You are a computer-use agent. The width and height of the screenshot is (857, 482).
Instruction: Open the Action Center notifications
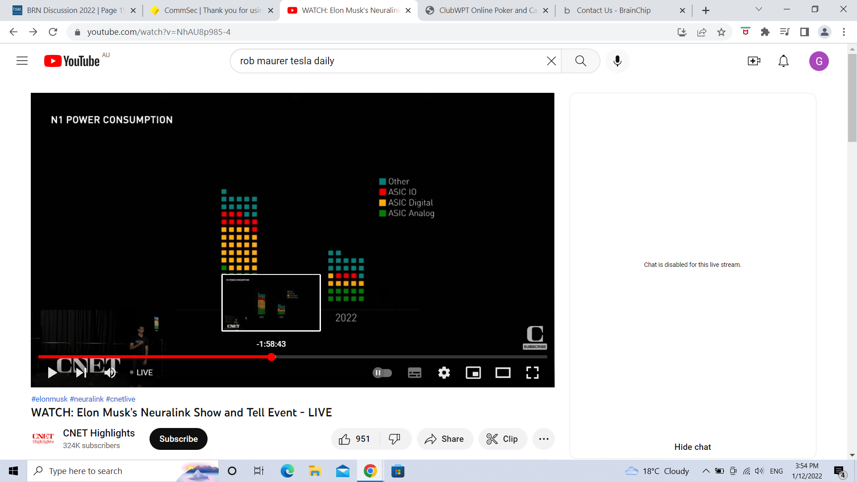(x=840, y=471)
